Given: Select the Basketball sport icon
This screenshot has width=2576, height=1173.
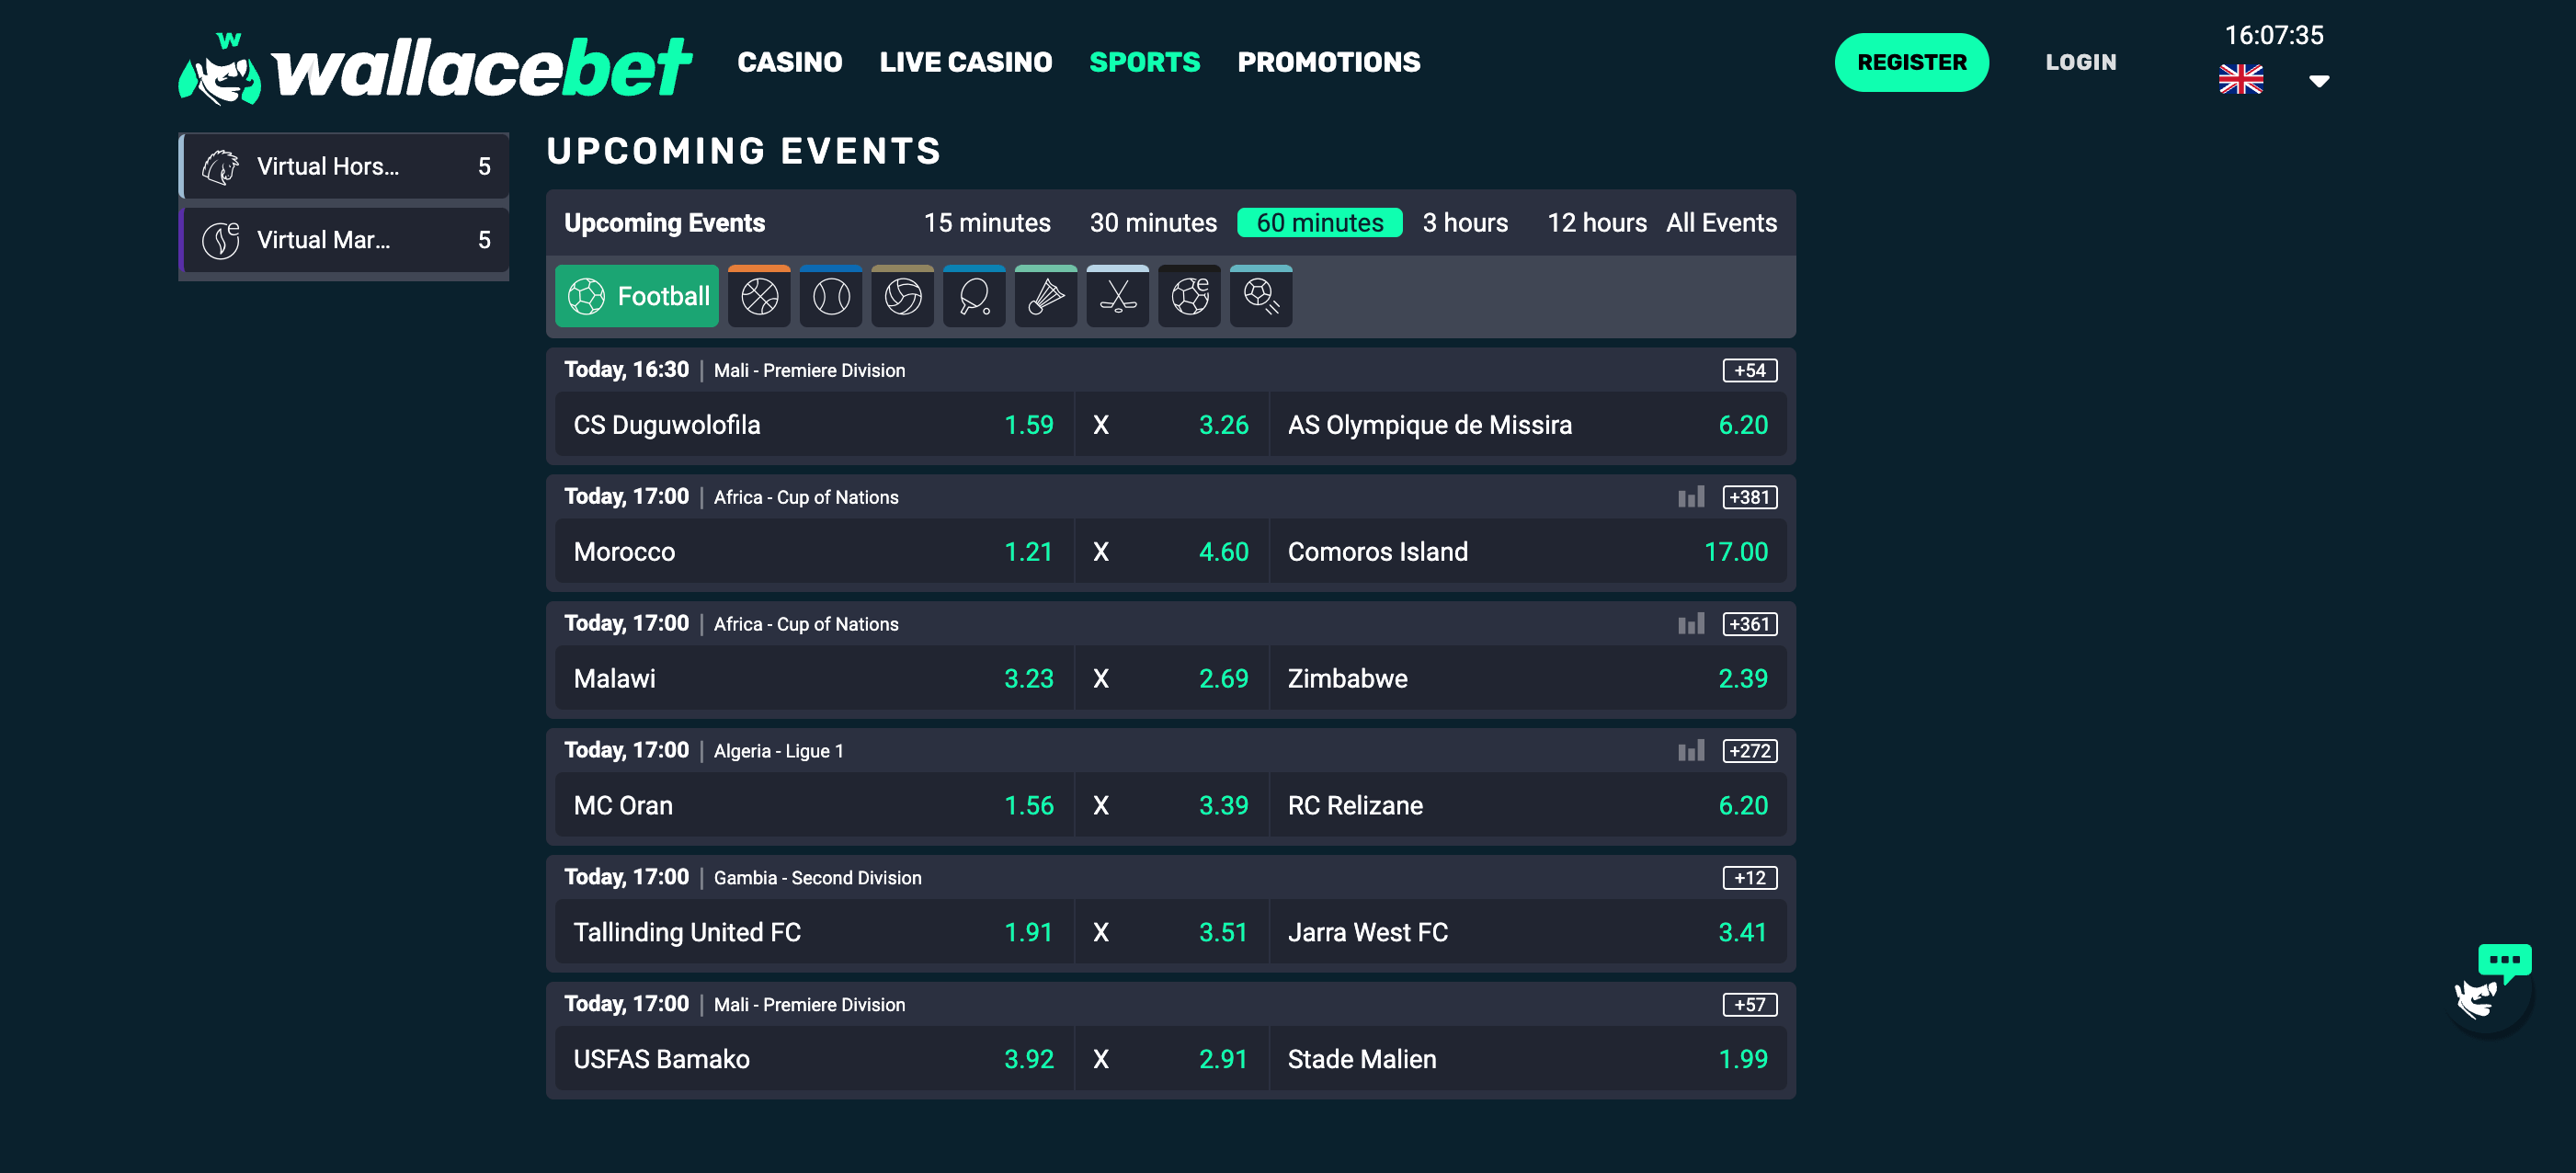Looking at the screenshot, I should (759, 296).
